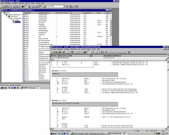Click vertical scrollbar of the code editor

(168, 94)
